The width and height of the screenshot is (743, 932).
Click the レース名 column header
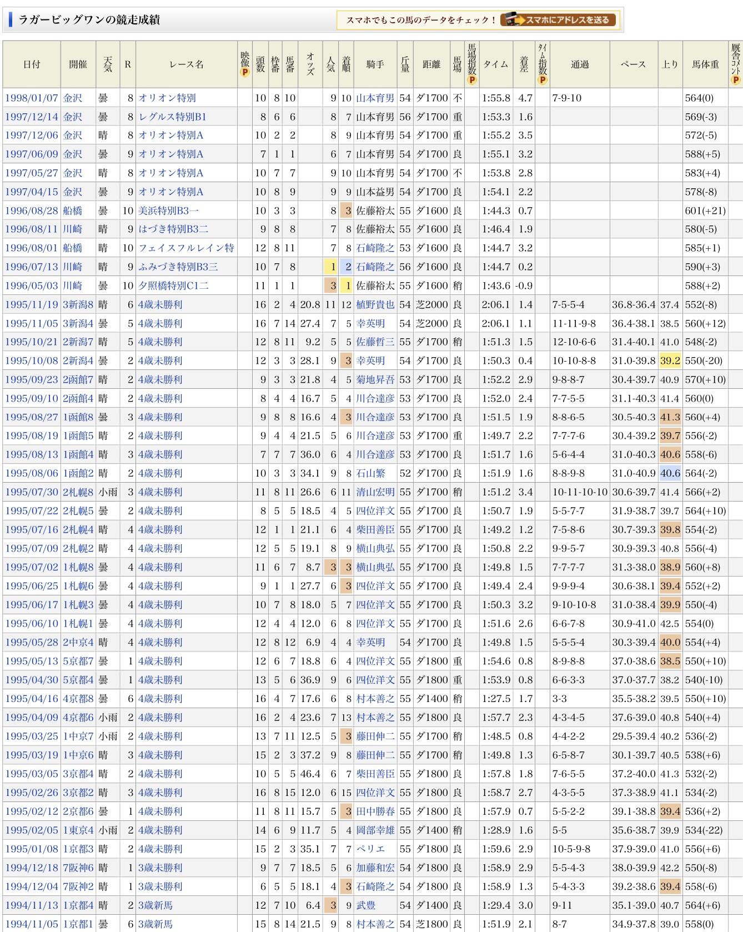click(187, 64)
